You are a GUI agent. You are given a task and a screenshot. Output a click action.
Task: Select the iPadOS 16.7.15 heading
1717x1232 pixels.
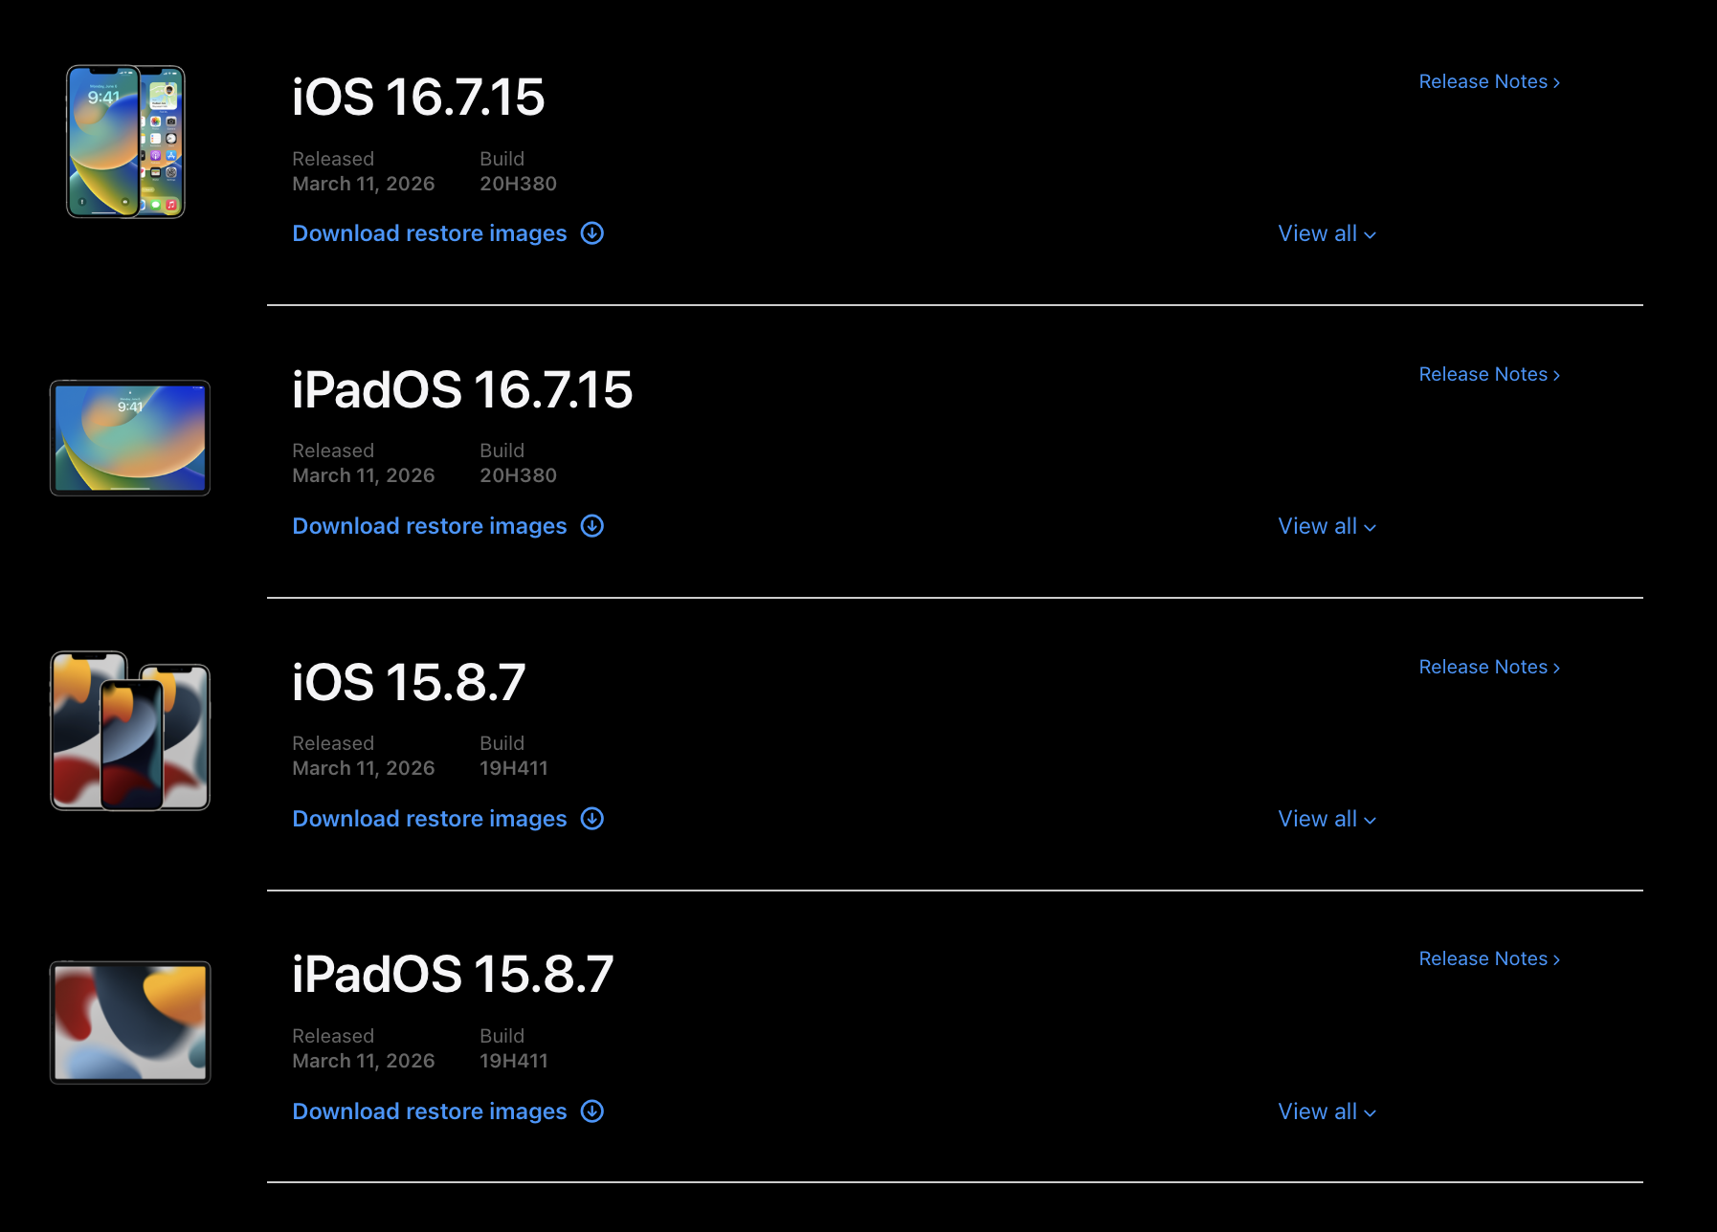coord(462,390)
